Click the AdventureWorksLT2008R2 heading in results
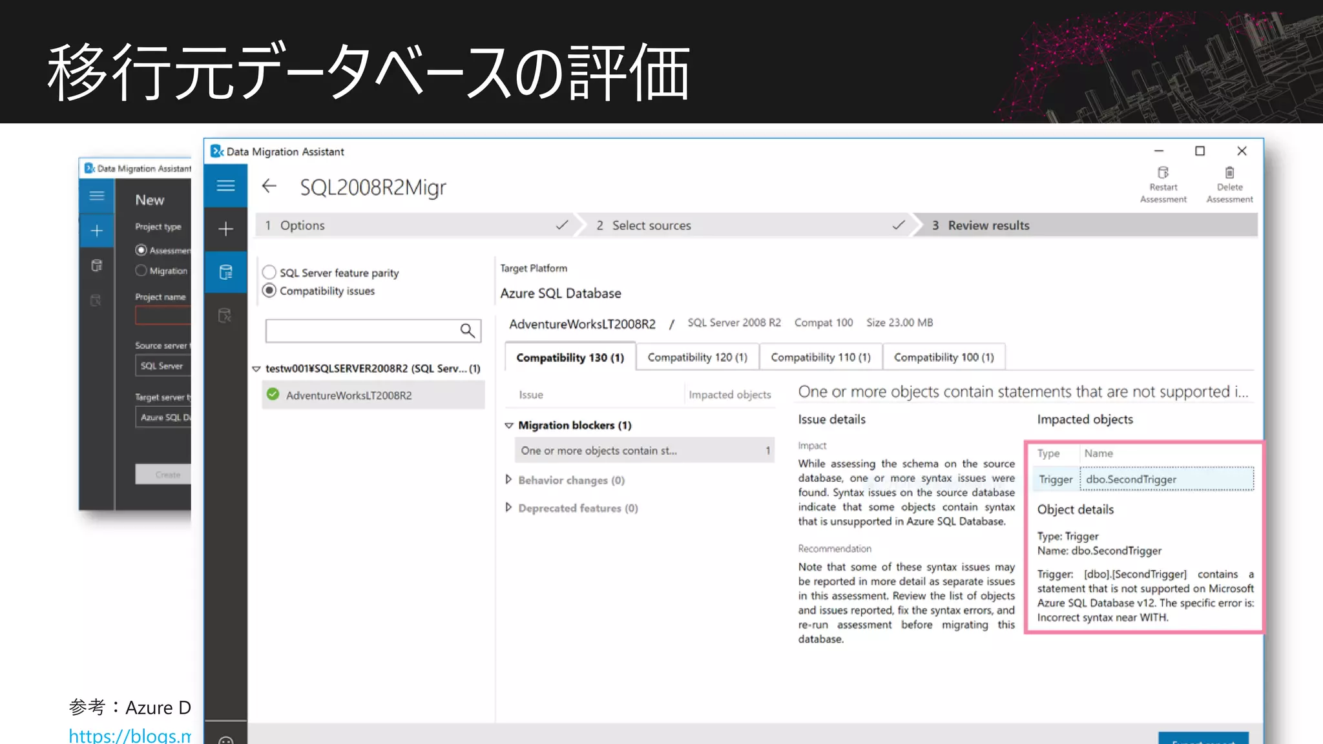 (582, 324)
